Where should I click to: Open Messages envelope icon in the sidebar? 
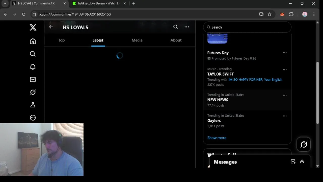(33, 79)
